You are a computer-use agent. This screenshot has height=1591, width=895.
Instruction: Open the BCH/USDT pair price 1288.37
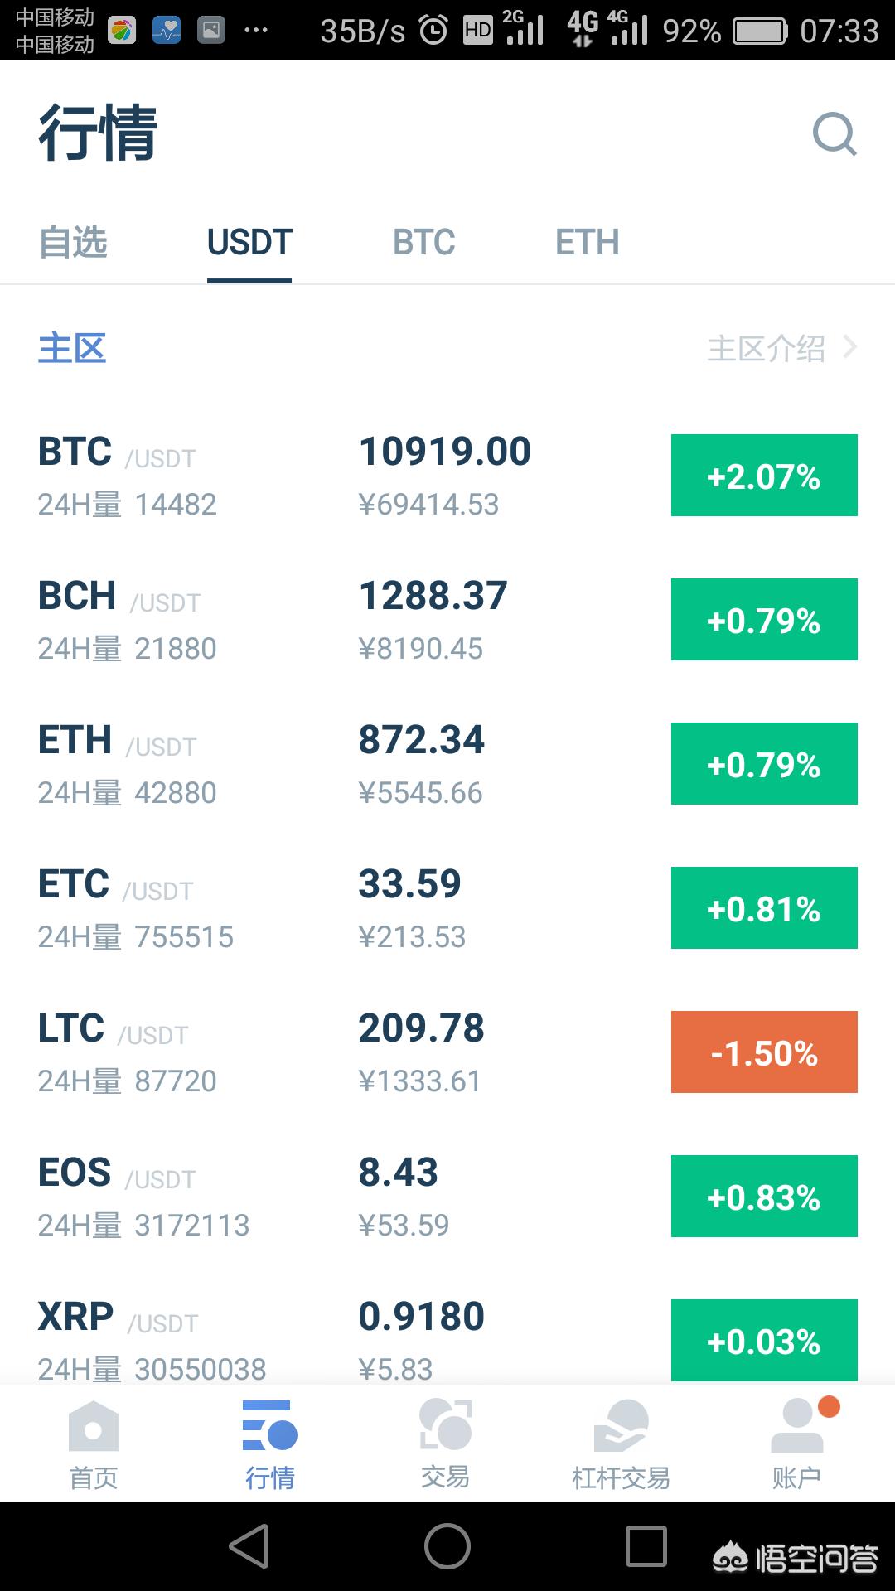point(433,596)
